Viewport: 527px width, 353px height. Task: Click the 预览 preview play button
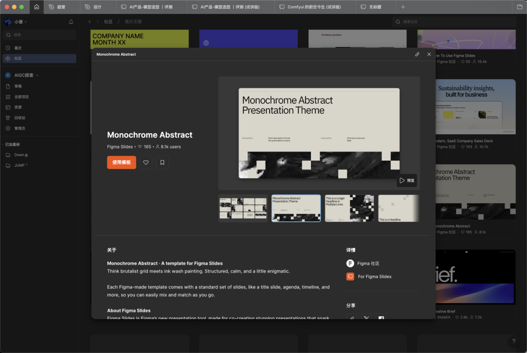[406, 180]
